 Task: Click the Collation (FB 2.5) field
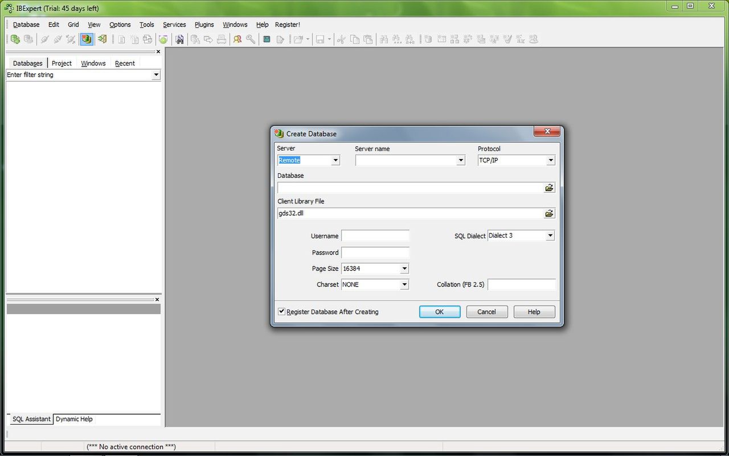point(522,284)
